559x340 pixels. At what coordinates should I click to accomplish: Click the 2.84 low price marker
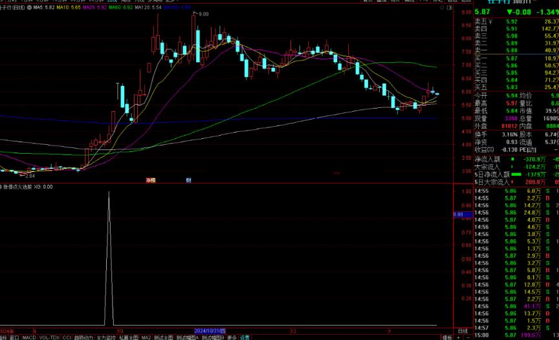click(30, 176)
